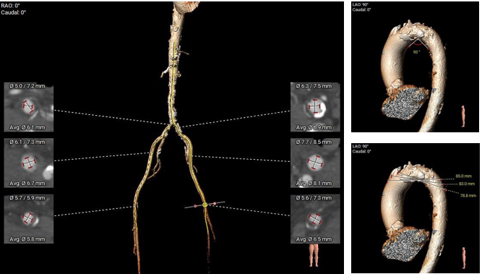Select the 93° angle measurement label

416,52
